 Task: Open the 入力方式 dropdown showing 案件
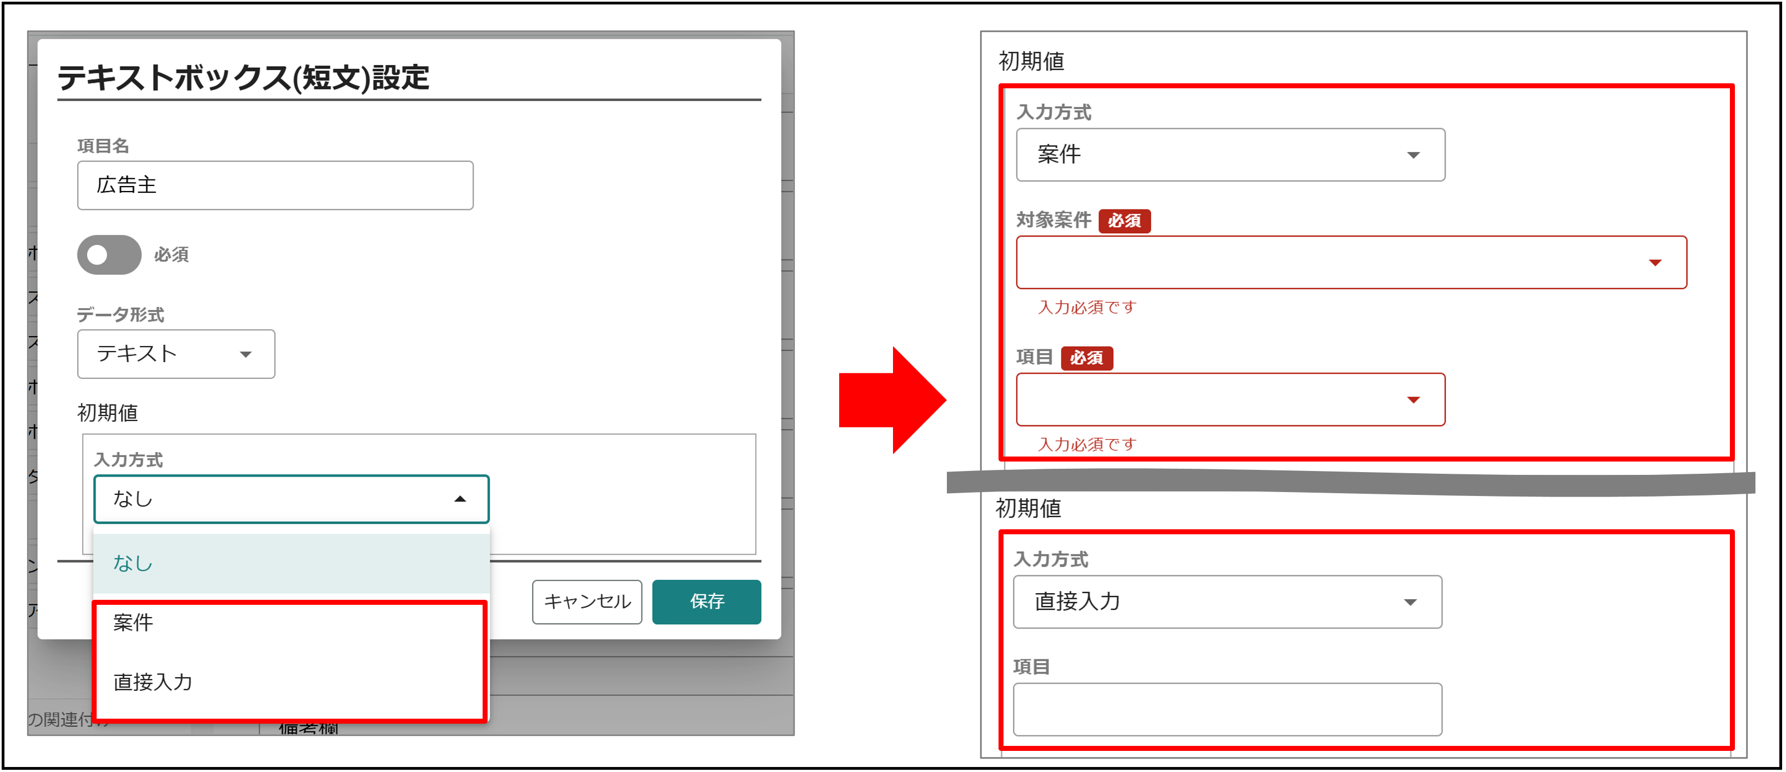[x=1231, y=154]
